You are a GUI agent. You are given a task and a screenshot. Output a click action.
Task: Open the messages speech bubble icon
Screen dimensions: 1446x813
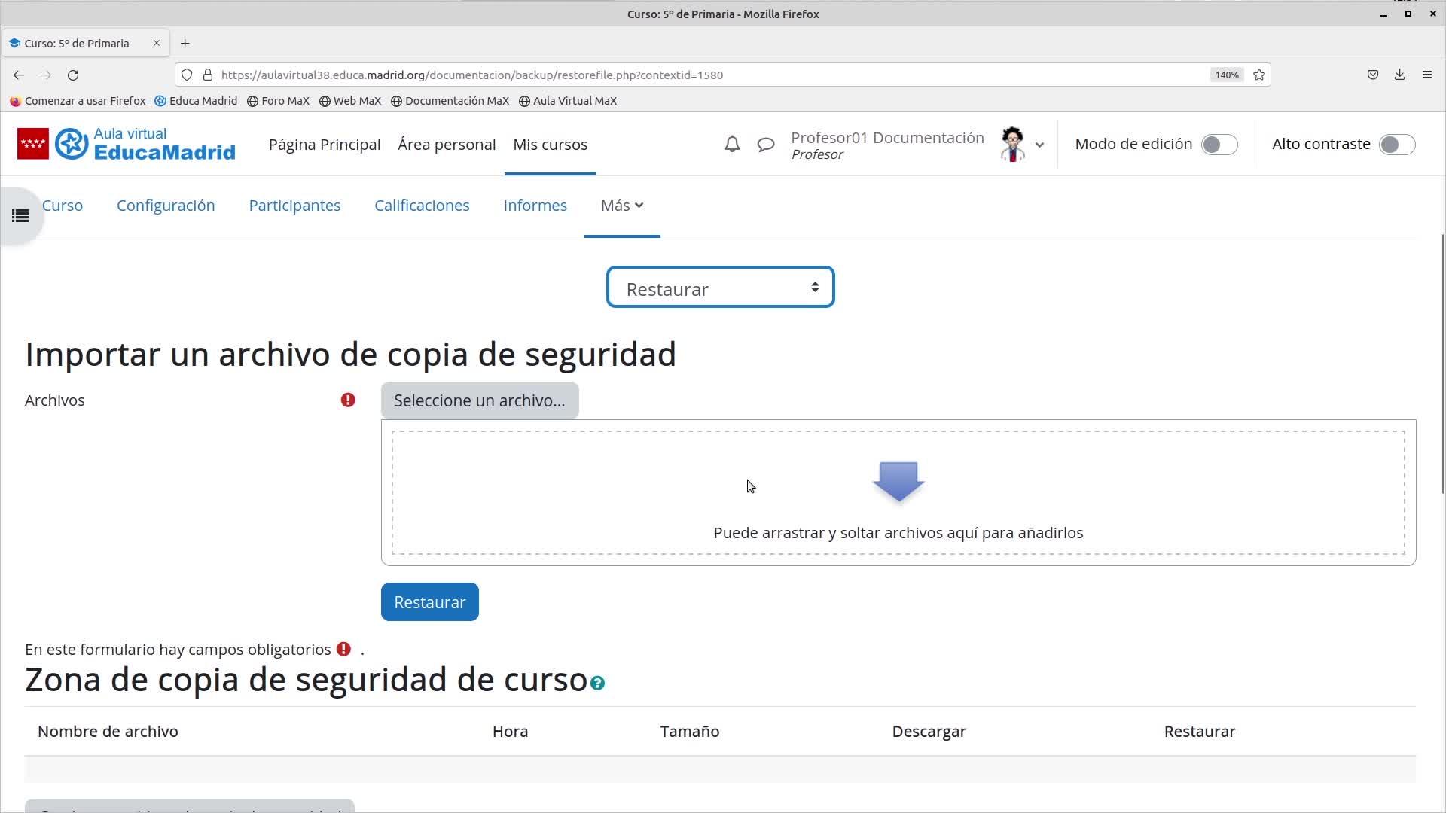tap(766, 144)
